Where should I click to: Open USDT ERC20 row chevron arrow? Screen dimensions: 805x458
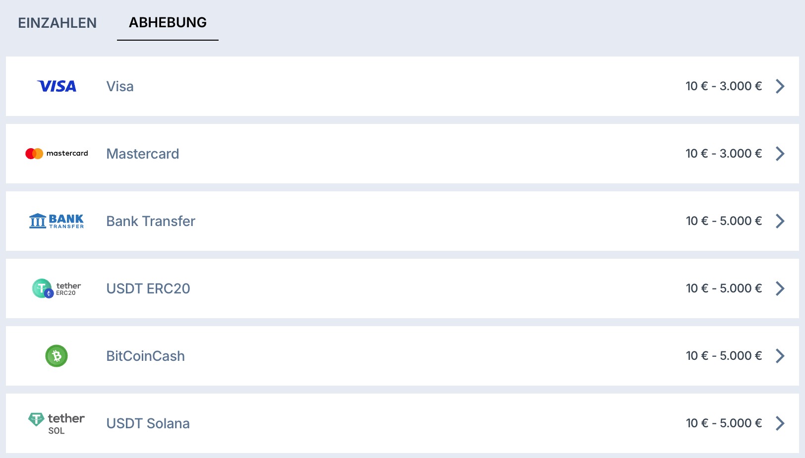[780, 288]
